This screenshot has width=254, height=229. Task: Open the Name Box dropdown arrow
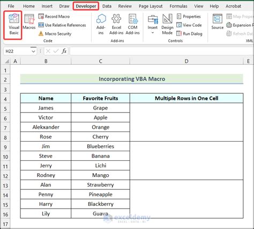33,51
